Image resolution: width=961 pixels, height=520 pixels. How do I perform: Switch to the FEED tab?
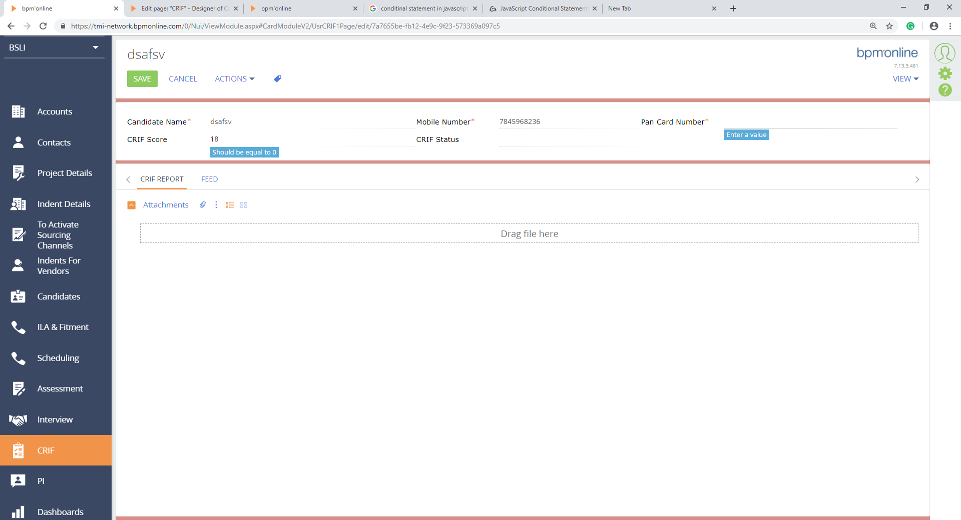[209, 179]
